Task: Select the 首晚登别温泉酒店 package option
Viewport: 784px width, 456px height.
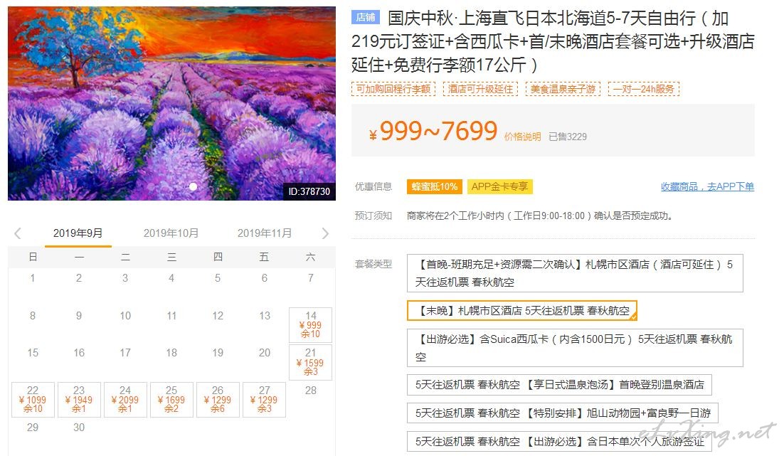Action: (559, 384)
